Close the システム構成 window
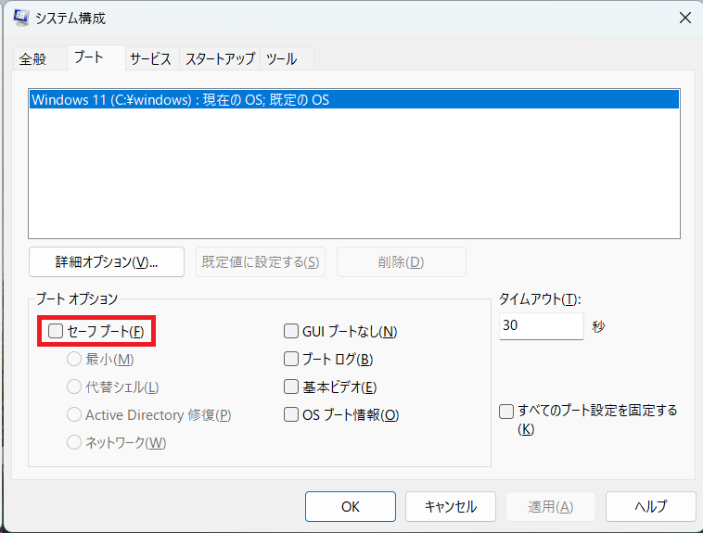This screenshot has height=533, width=703. (685, 18)
